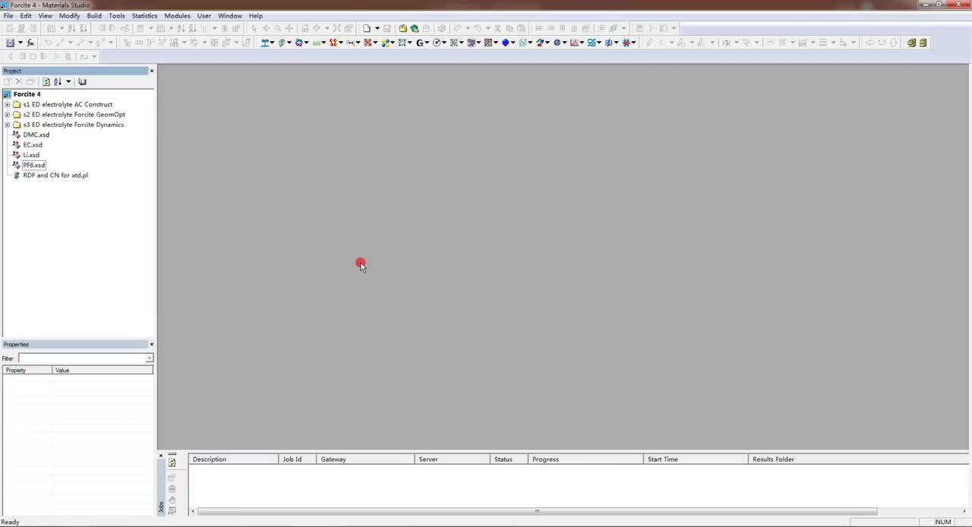This screenshot has width=972, height=527.
Task: Click the Value column header
Action: point(103,370)
